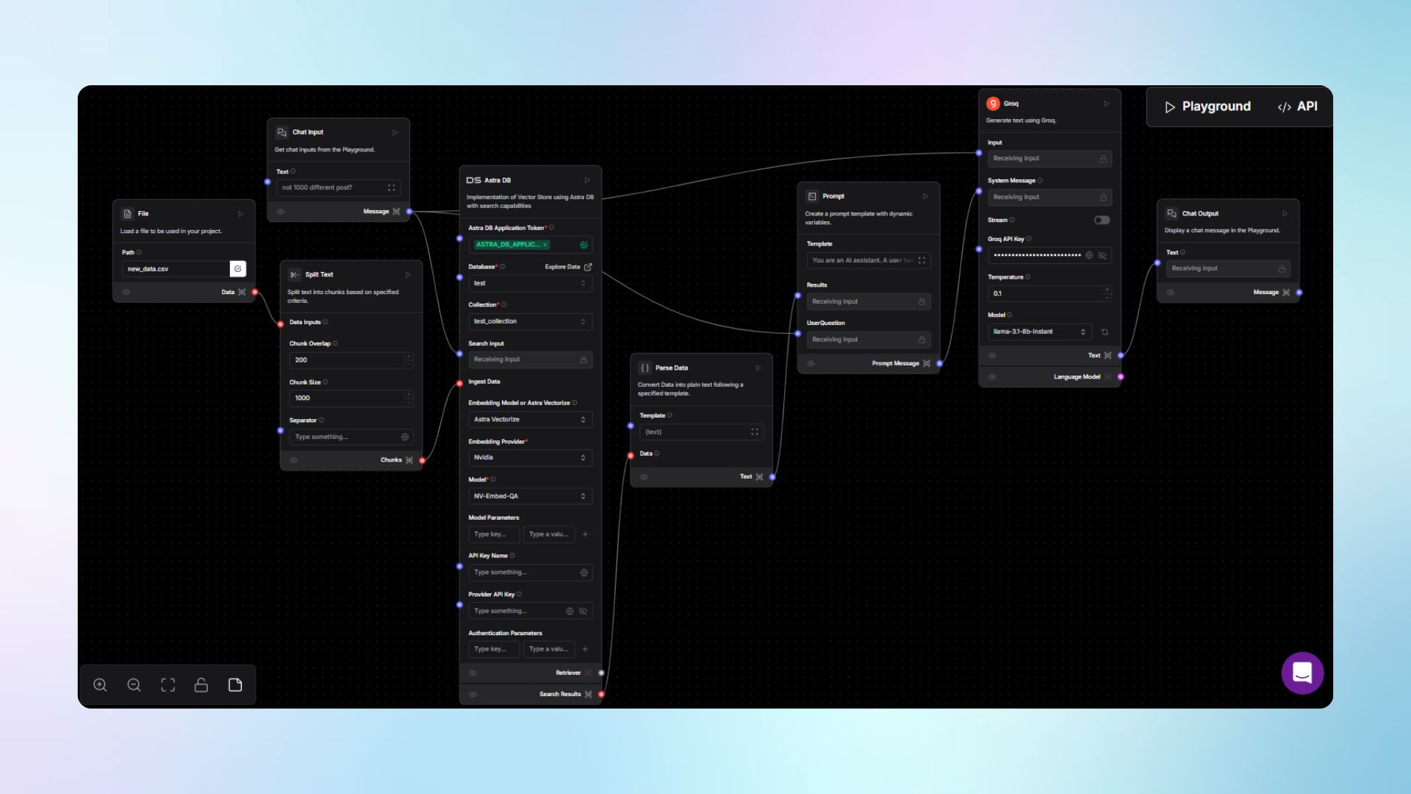Click the file upload icon beside new_data.csv
The image size is (1411, 794).
237,269
